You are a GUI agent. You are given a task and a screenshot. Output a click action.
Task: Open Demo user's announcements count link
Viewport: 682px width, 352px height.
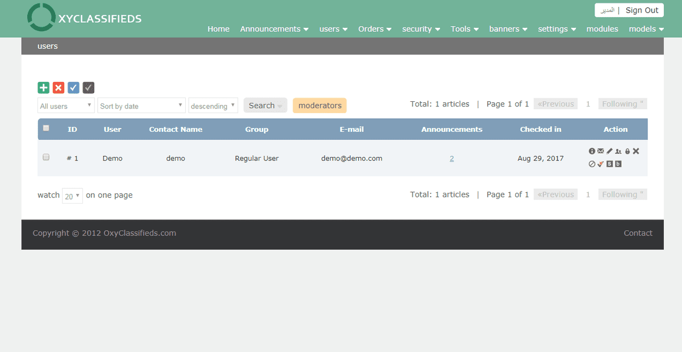click(452, 159)
